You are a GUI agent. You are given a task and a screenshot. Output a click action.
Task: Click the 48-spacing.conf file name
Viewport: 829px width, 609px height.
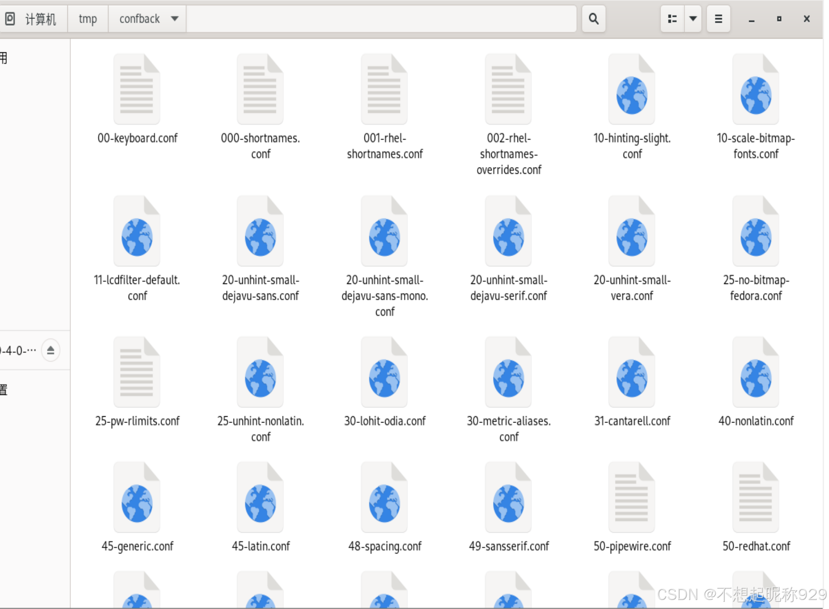point(385,546)
